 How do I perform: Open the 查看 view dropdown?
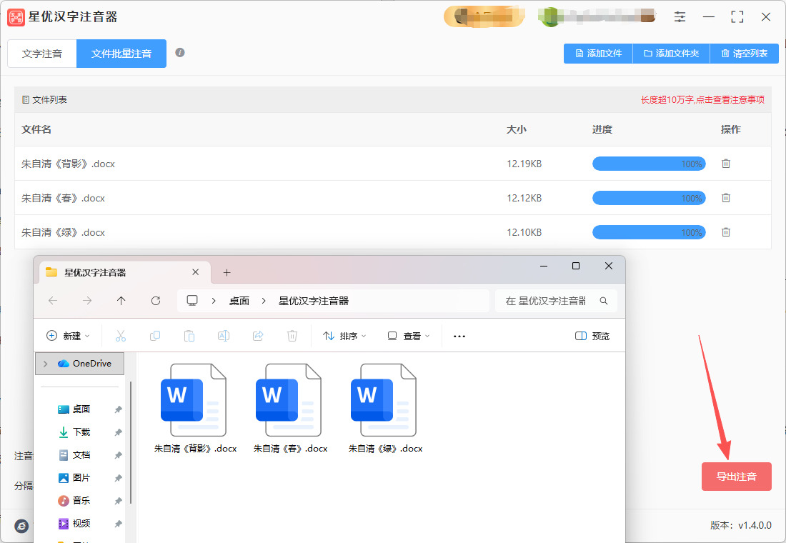tap(408, 335)
